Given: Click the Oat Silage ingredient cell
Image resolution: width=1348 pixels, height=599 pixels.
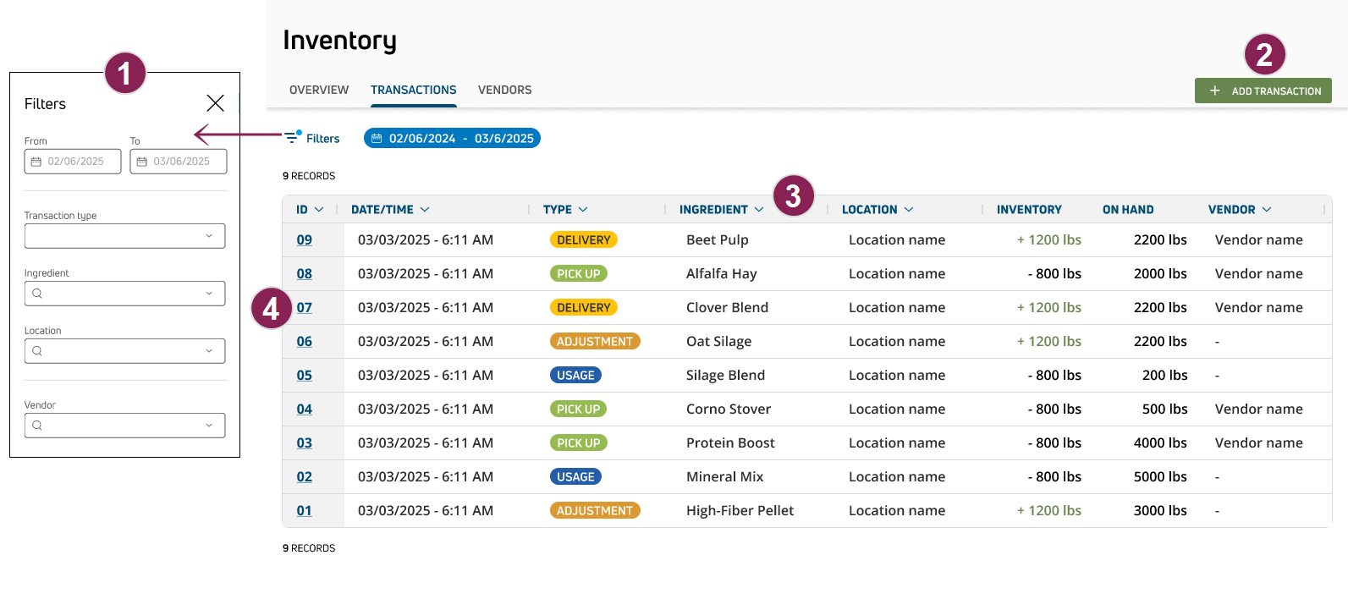Looking at the screenshot, I should [x=719, y=342].
